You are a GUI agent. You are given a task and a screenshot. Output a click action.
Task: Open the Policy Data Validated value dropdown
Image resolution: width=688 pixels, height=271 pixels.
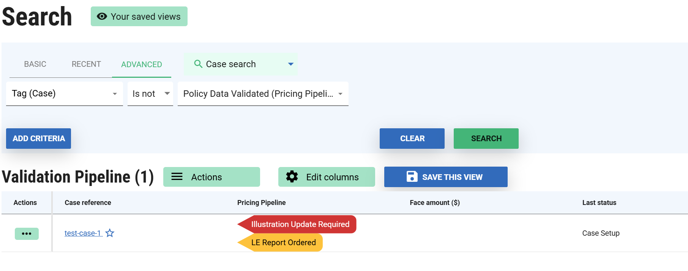coord(340,94)
